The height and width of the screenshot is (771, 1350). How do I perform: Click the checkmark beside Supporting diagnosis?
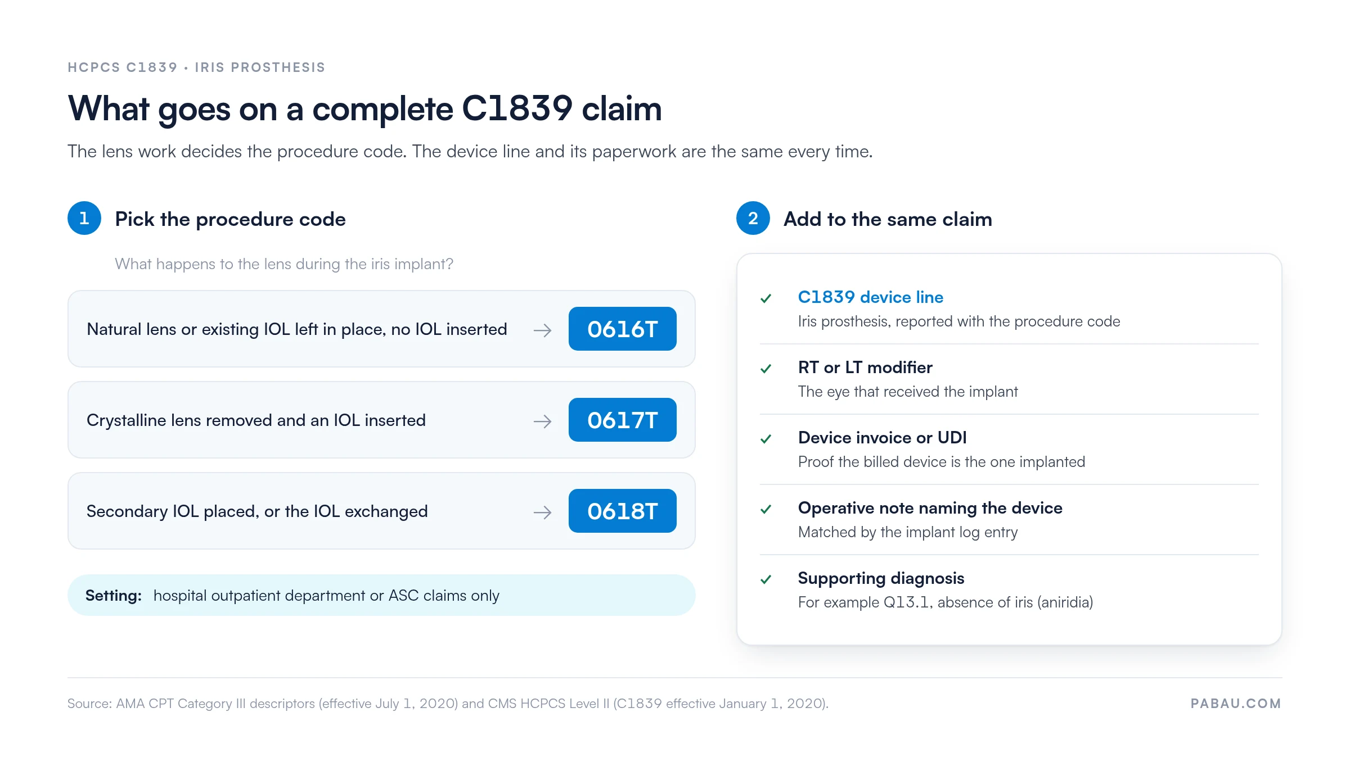[766, 579]
